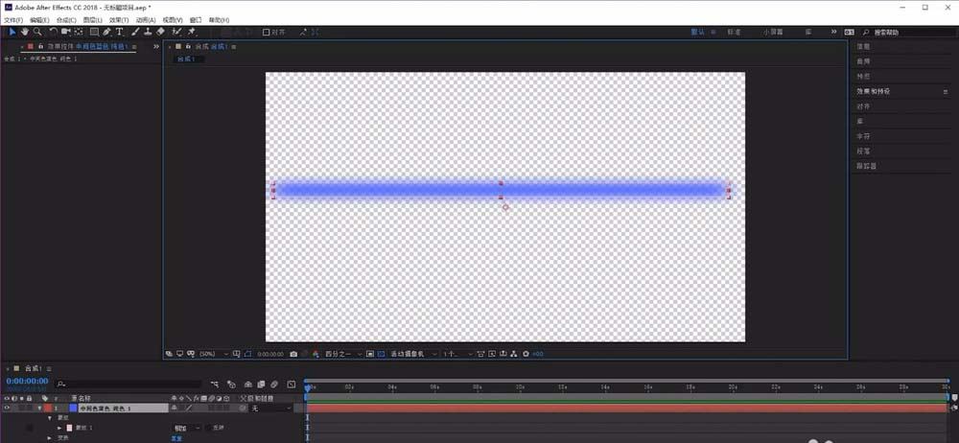Open the 合成(C) menu

click(65, 19)
